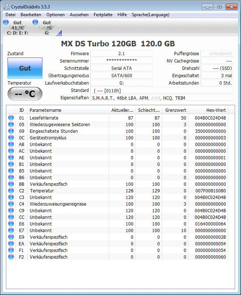This screenshot has height=295, width=241.
Task: Click the Schlecht column header
Action: [x=148, y=110]
